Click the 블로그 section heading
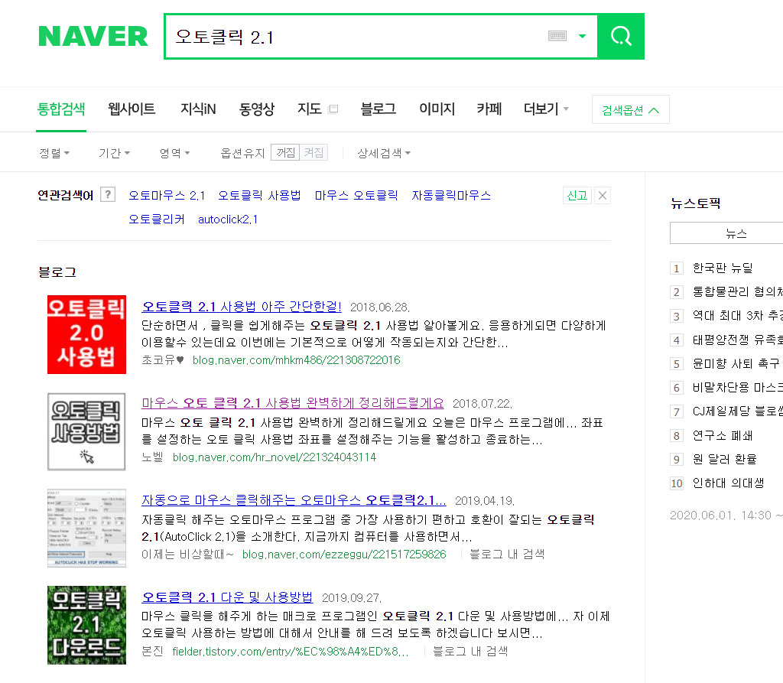783x683 pixels. [57, 272]
